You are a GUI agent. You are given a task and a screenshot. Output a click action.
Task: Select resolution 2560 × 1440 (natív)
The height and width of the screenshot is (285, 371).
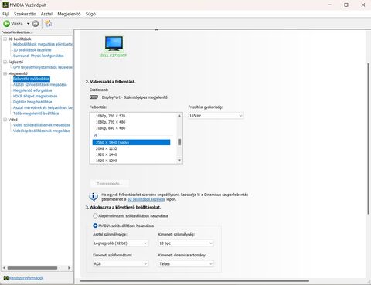[131, 142]
